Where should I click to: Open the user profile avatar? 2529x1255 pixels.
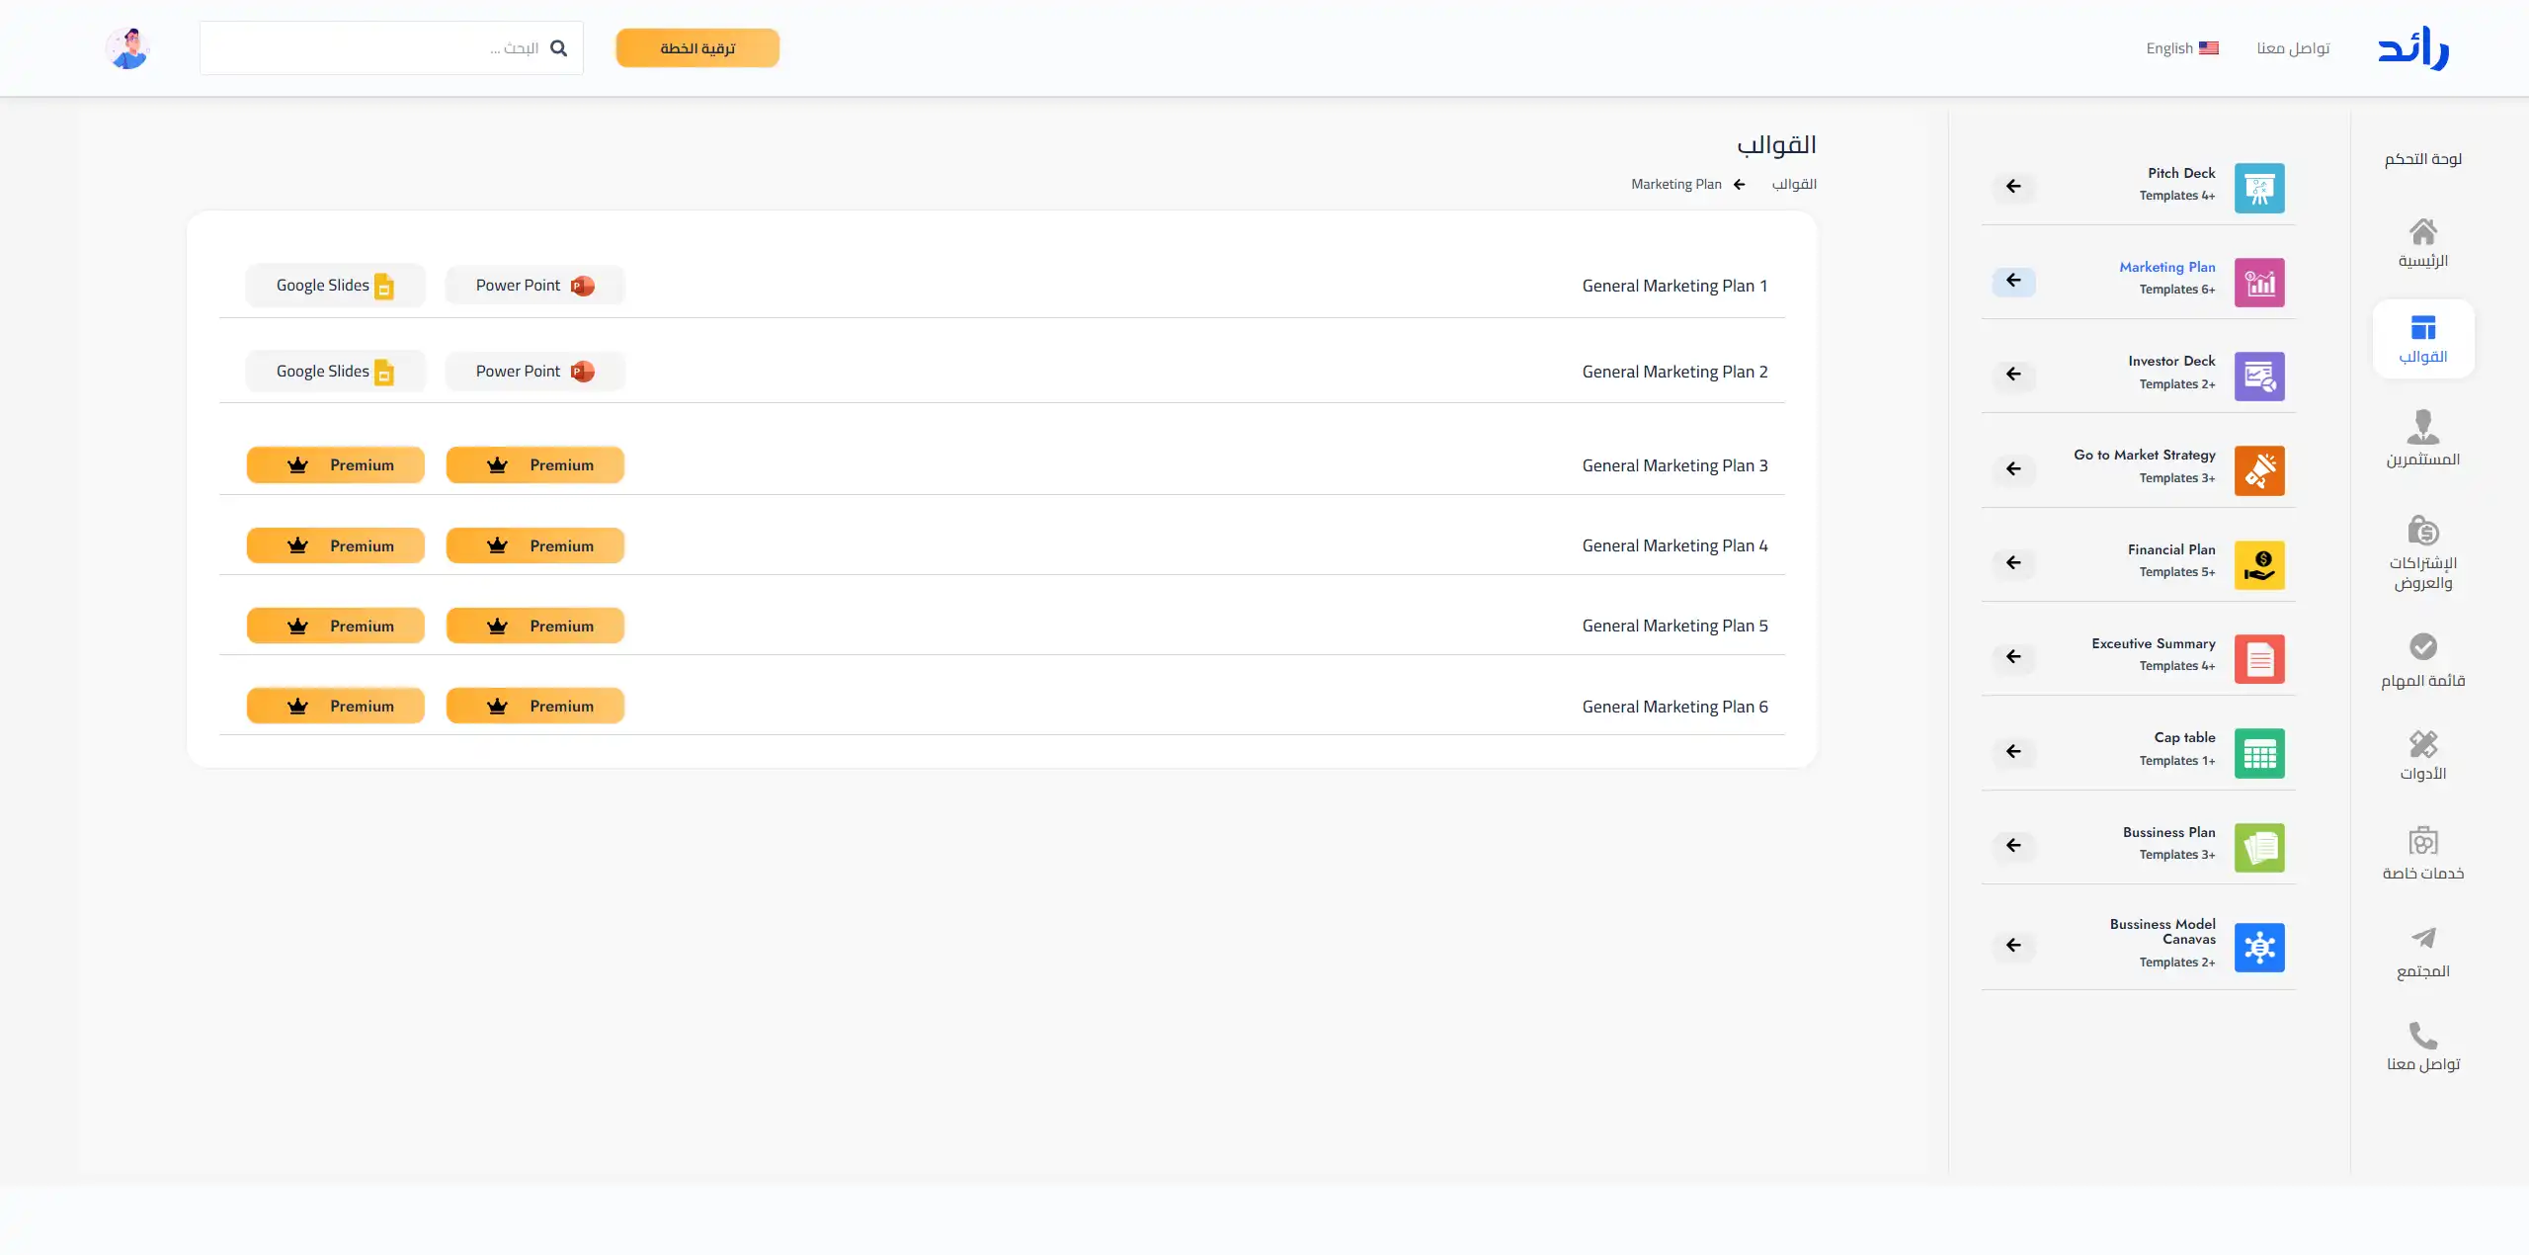pyautogui.click(x=127, y=48)
